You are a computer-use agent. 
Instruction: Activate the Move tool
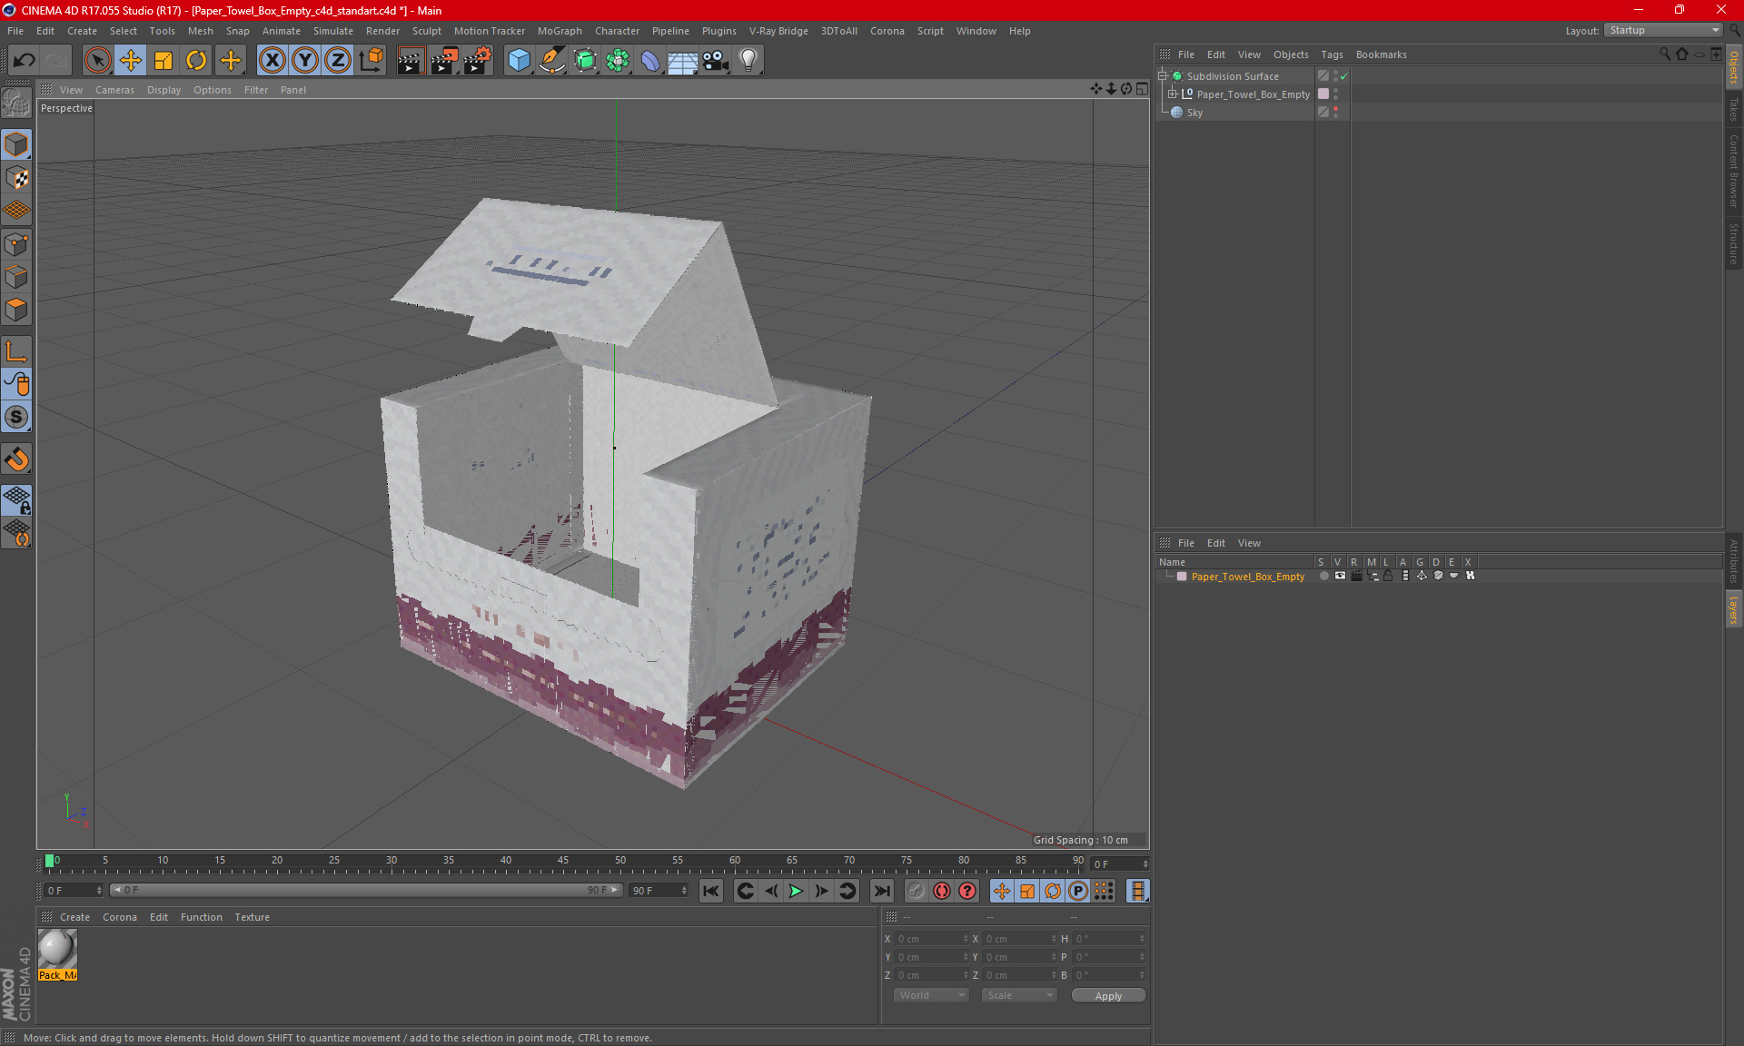pos(131,61)
